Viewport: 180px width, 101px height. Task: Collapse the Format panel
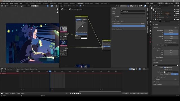154,27
